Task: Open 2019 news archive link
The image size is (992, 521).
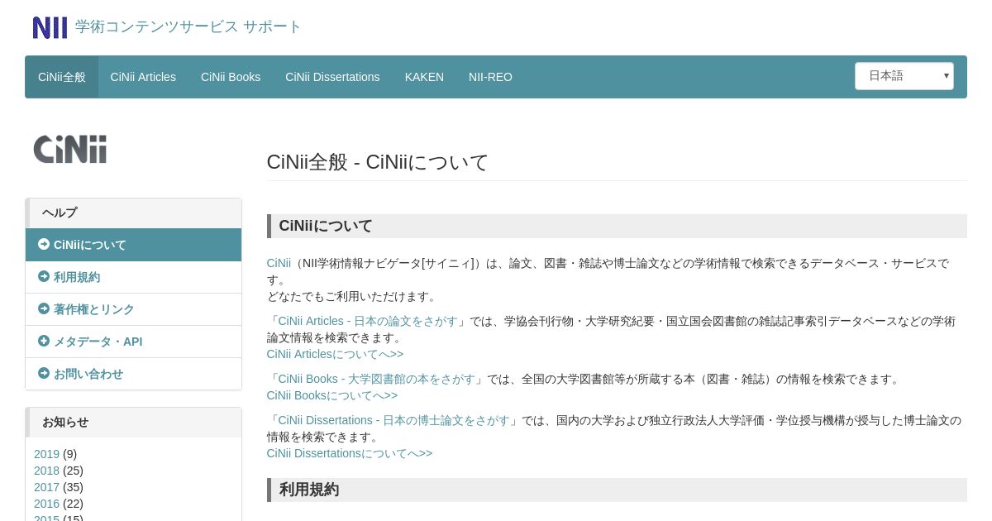Action: pos(46,454)
